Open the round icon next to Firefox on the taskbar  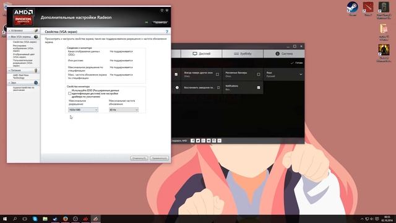75,219
